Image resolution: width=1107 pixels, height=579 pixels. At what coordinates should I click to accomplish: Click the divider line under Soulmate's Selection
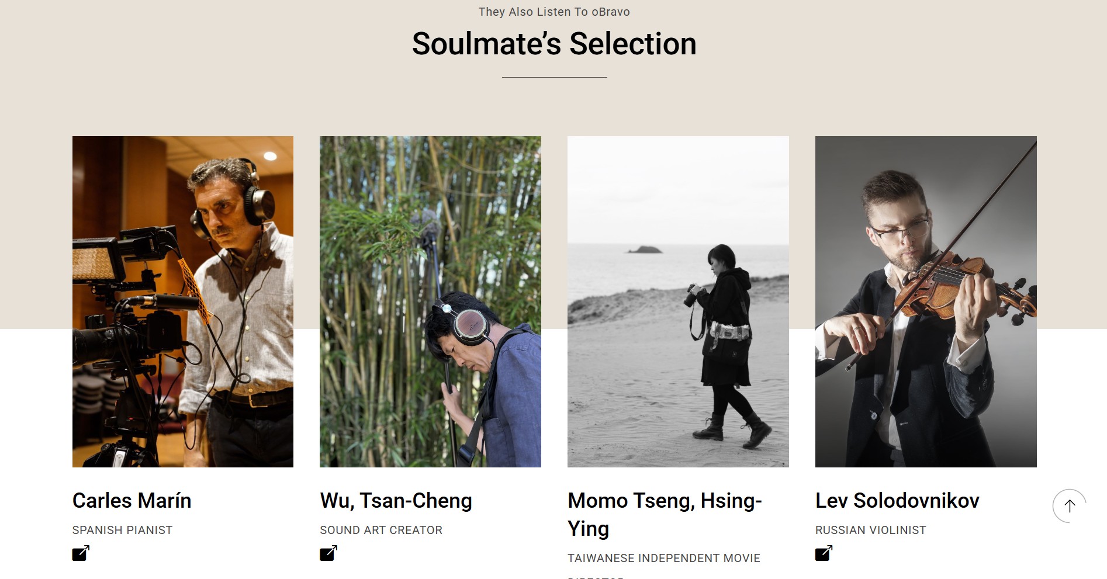554,77
